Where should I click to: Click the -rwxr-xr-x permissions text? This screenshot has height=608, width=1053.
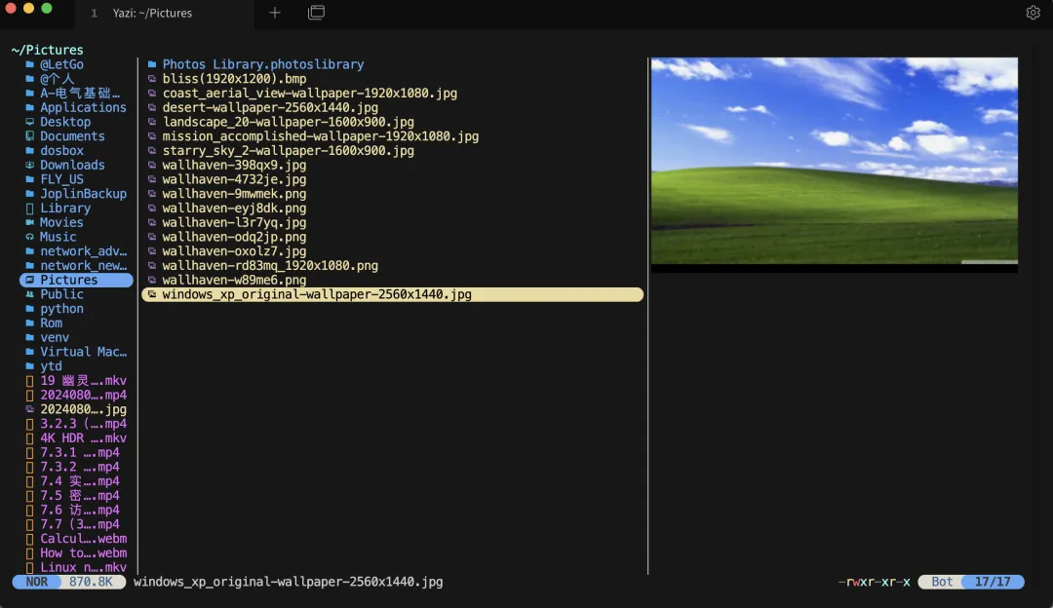[x=875, y=582]
